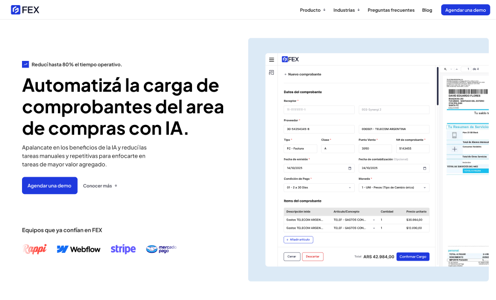496x300 pixels.
Task: Click Nº de comprobante field 5143455
Action: click(x=413, y=148)
